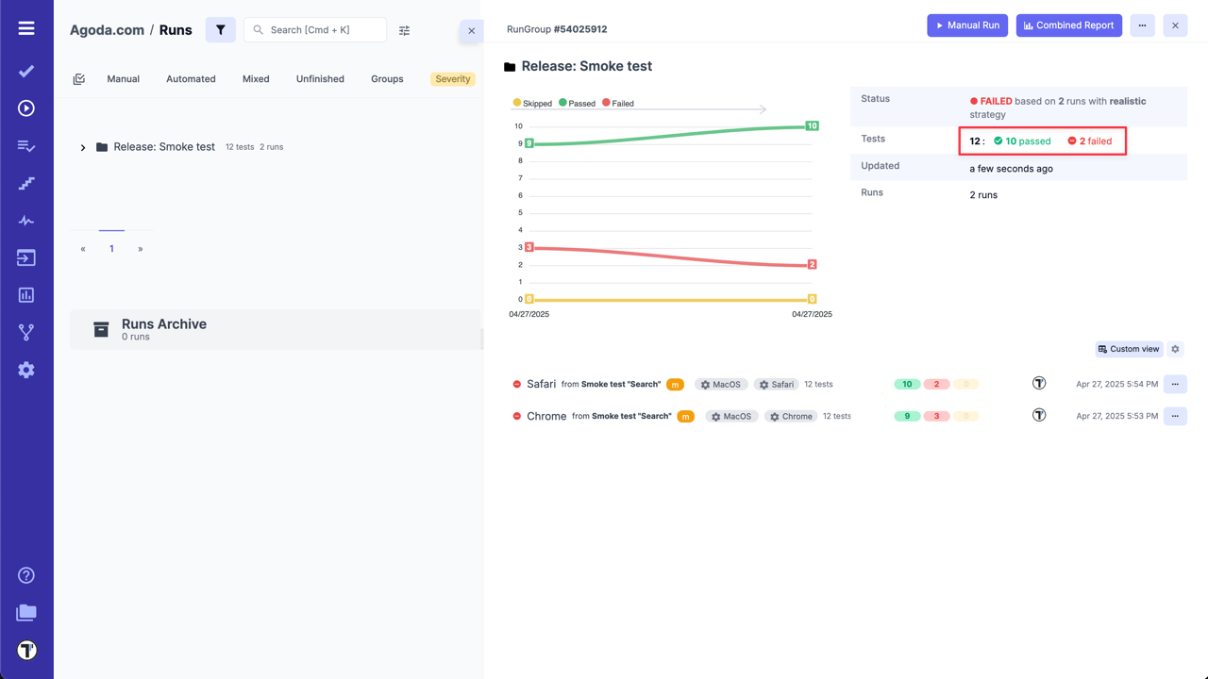1208x679 pixels.
Task: Toggle the Skipped series in the chart legend
Action: point(532,103)
